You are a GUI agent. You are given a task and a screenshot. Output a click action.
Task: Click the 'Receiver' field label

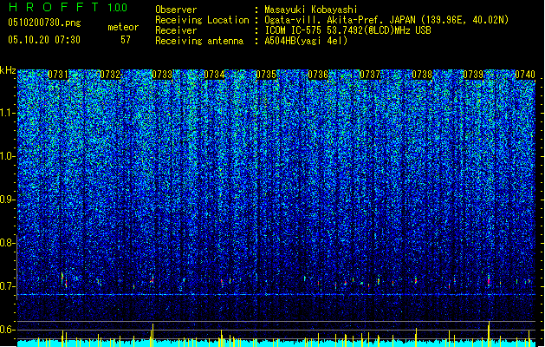click(x=176, y=30)
